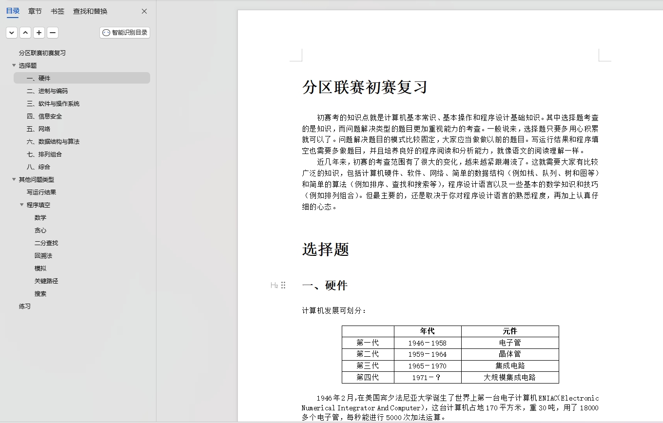Select 一、硬件 outline entry
Viewport: 663px width, 423px height.
(82, 78)
